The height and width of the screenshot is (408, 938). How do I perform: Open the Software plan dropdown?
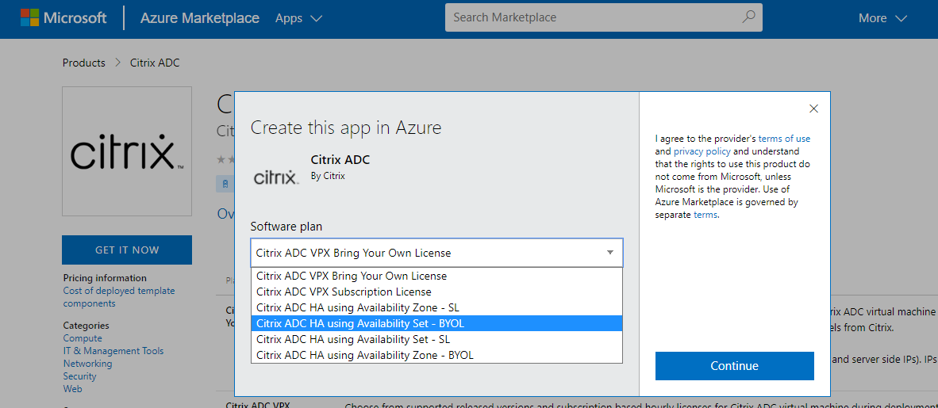pyautogui.click(x=436, y=253)
